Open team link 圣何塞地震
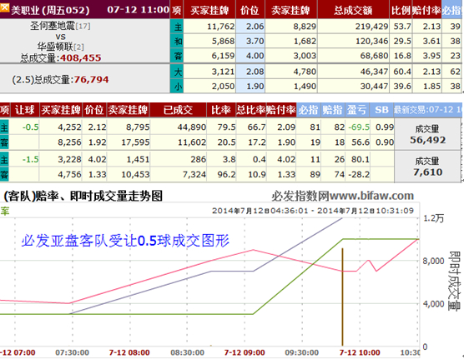Image resolution: width=464 pixels, height=359 pixels. click(x=53, y=26)
